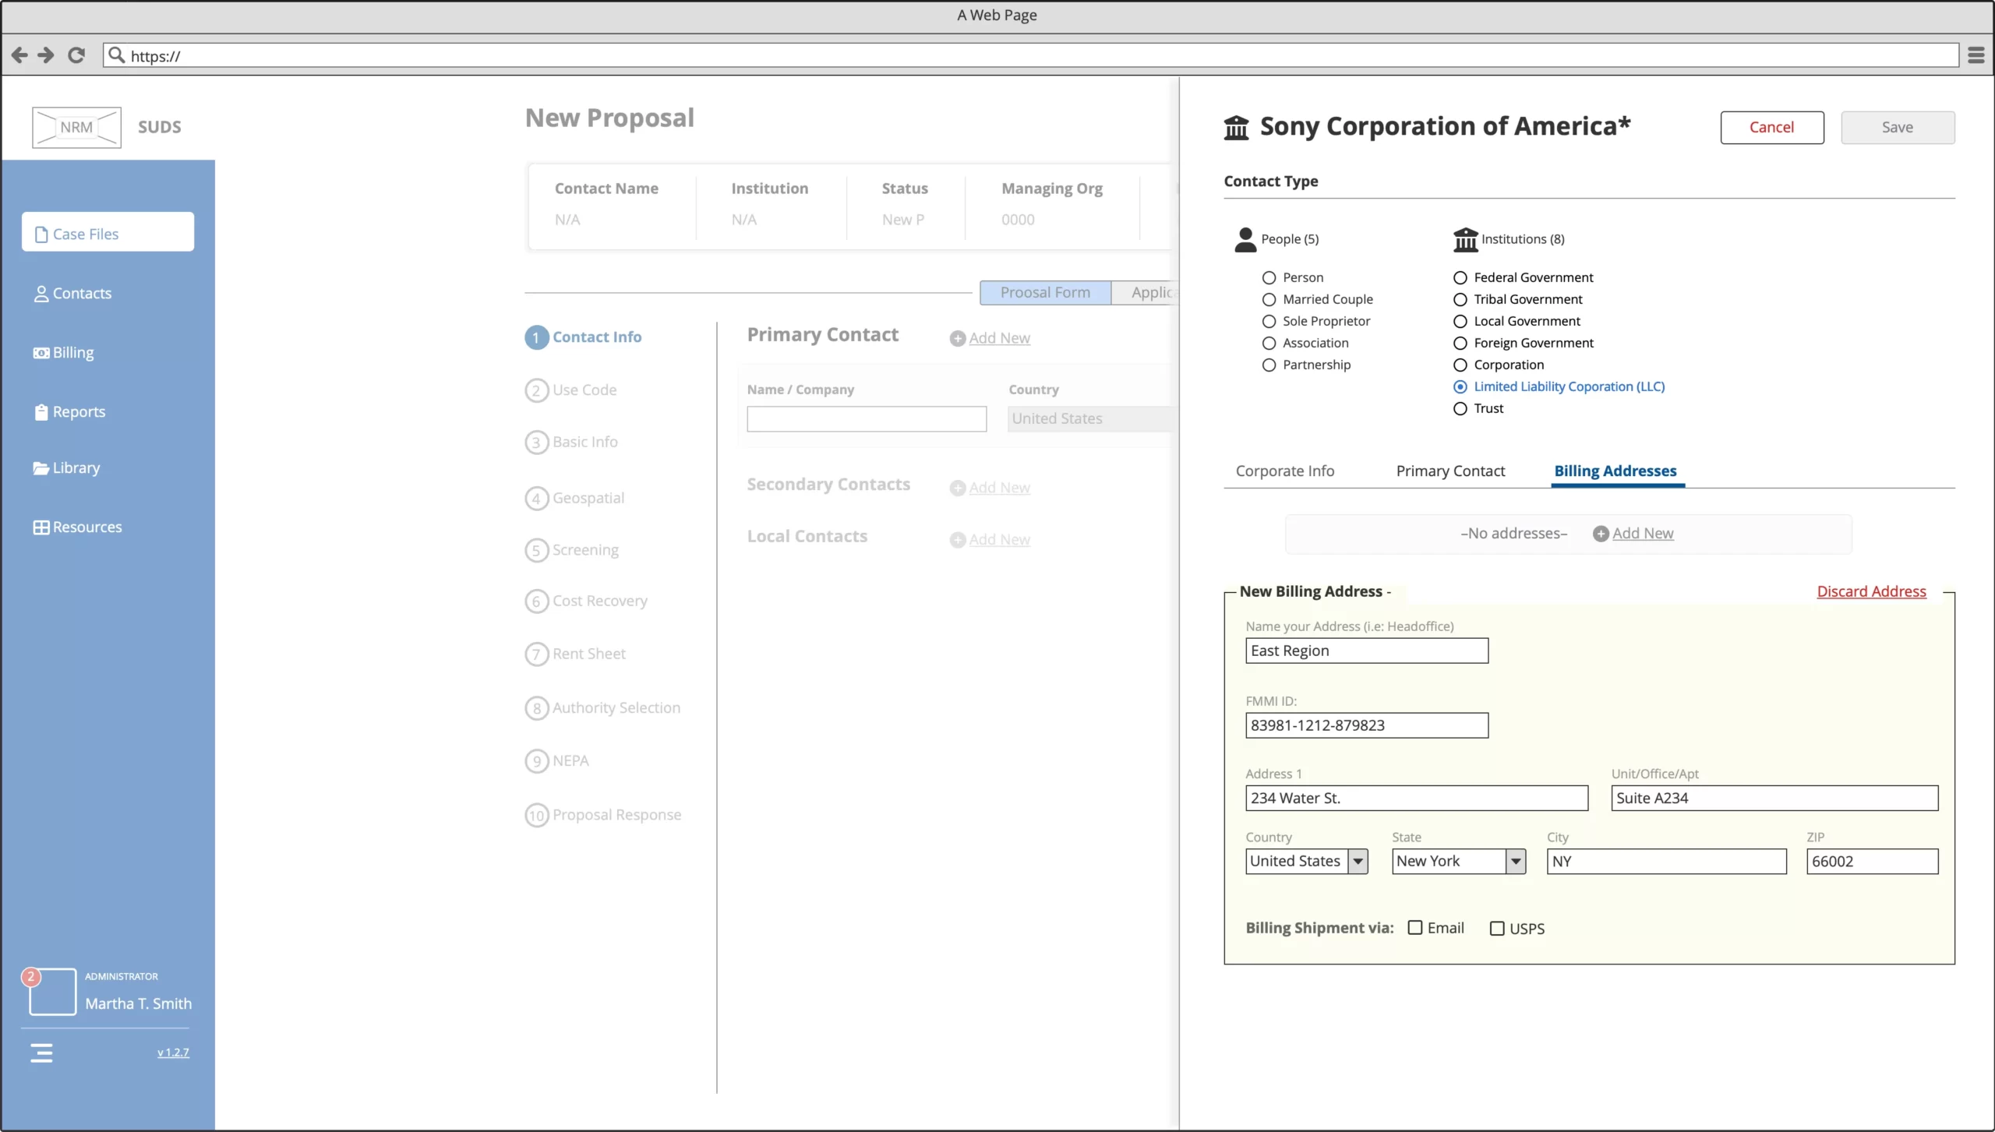Click the Reports clipboard icon in the sidebar
Image resolution: width=1995 pixels, height=1132 pixels.
click(x=41, y=412)
